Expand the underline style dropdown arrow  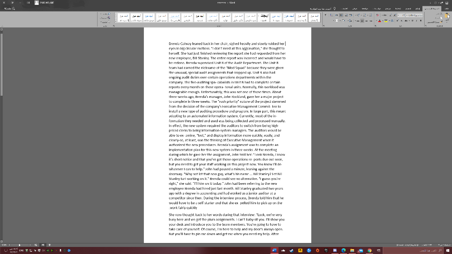coord(409,21)
